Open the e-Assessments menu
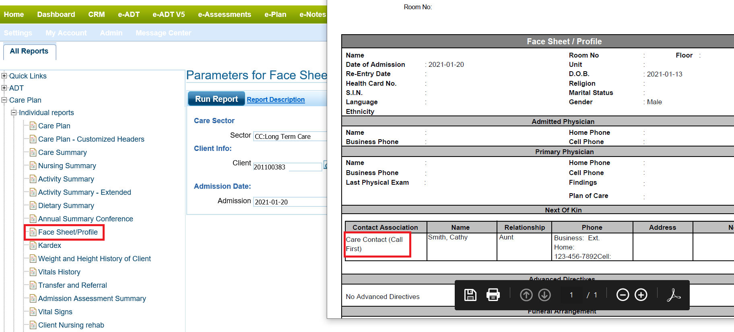 [225, 14]
